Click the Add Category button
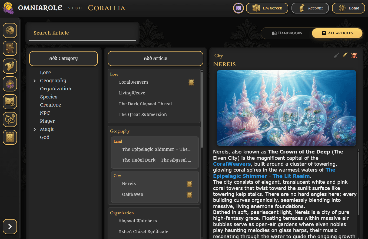Screen dimensions: 368x239 pos(64,59)
